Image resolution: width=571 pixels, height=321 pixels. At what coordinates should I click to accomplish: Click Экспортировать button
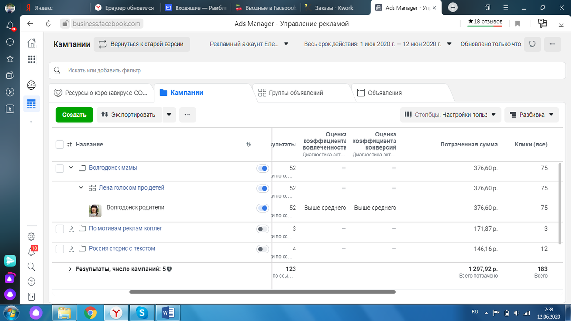(129, 115)
